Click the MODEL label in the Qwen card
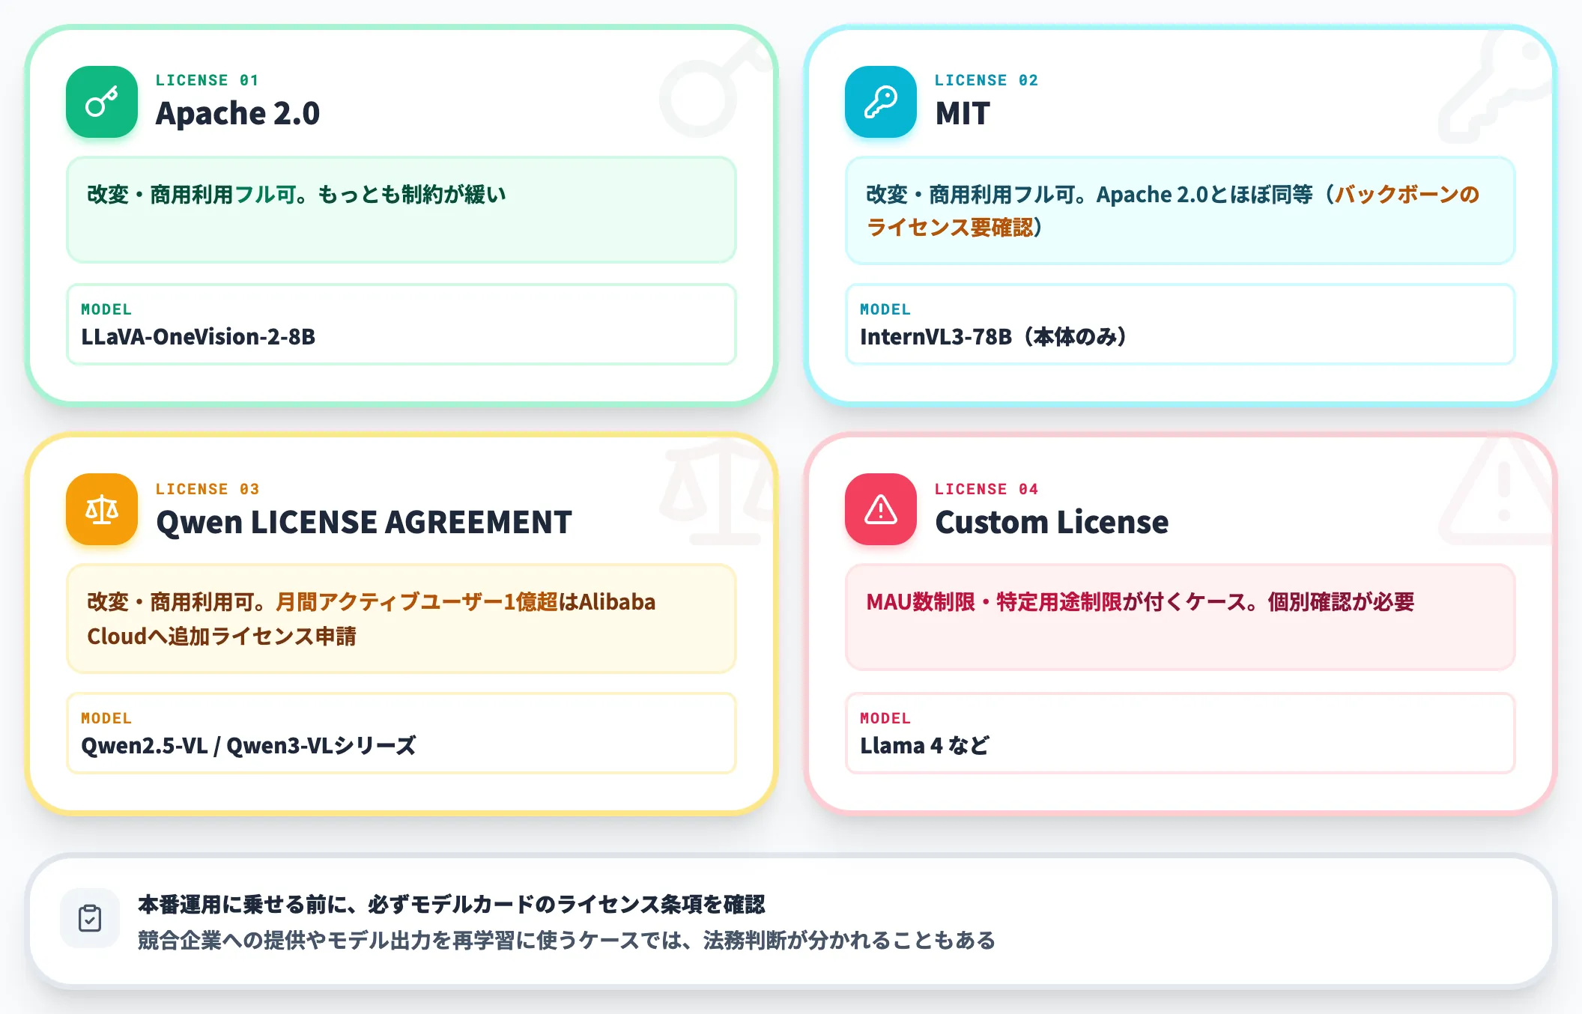 [106, 718]
